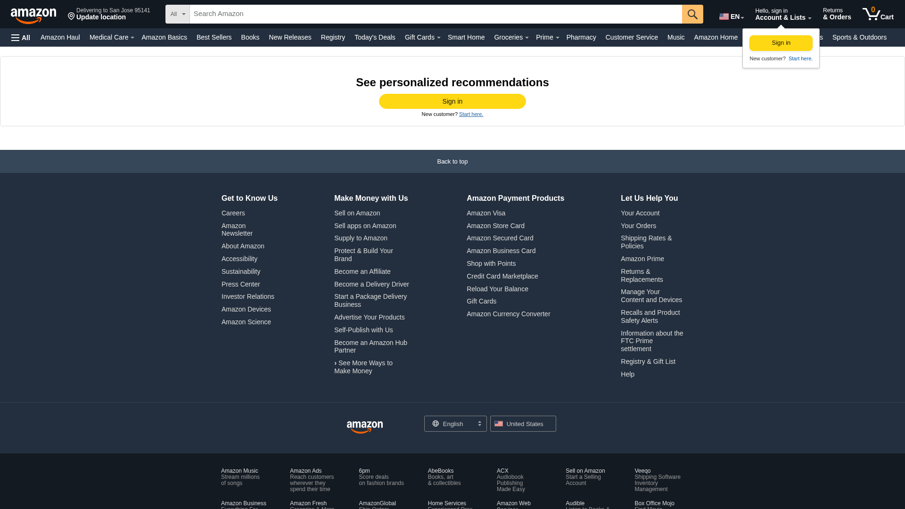
Task: Open Become a Delivery Driver link
Action: 371,284
